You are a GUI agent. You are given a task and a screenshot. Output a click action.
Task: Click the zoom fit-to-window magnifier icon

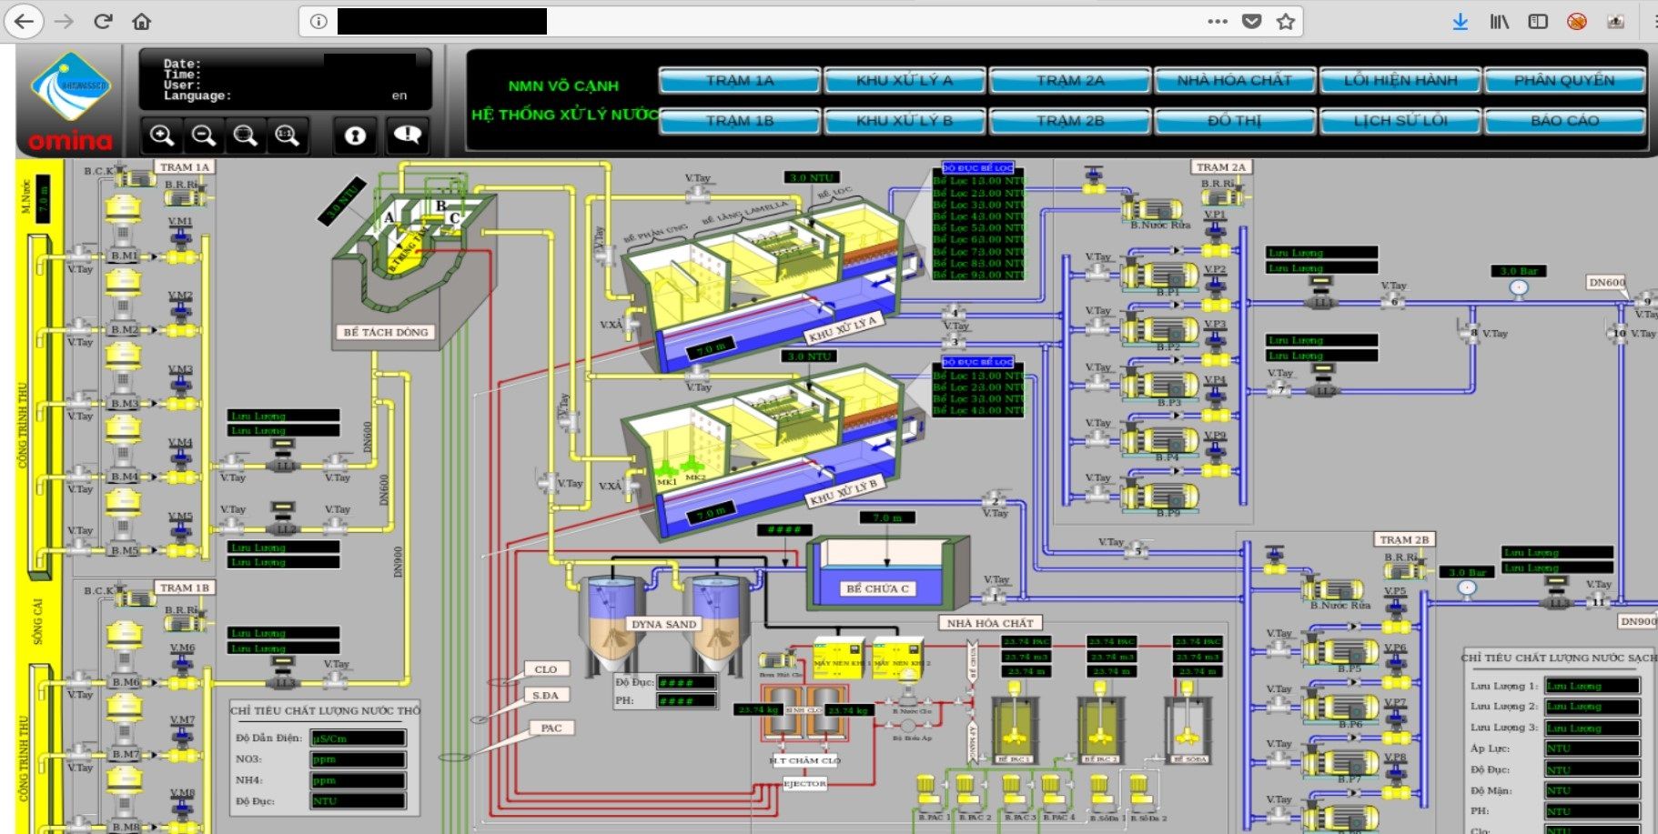245,136
